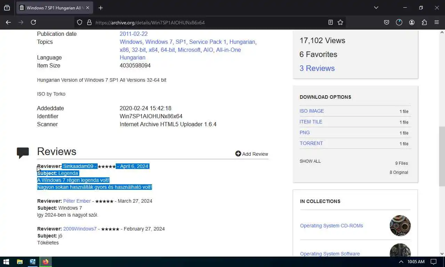
Task: Open a new tab with plus button
Action: pos(100,8)
